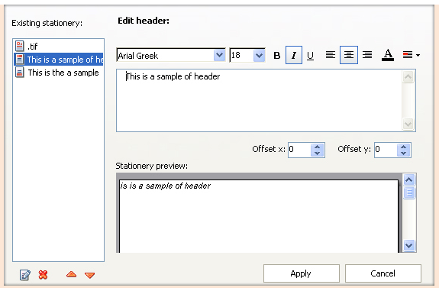Viewport: 439px width, 291px height.
Task: Click preview text 'is is a sample of header'
Action: point(166,186)
